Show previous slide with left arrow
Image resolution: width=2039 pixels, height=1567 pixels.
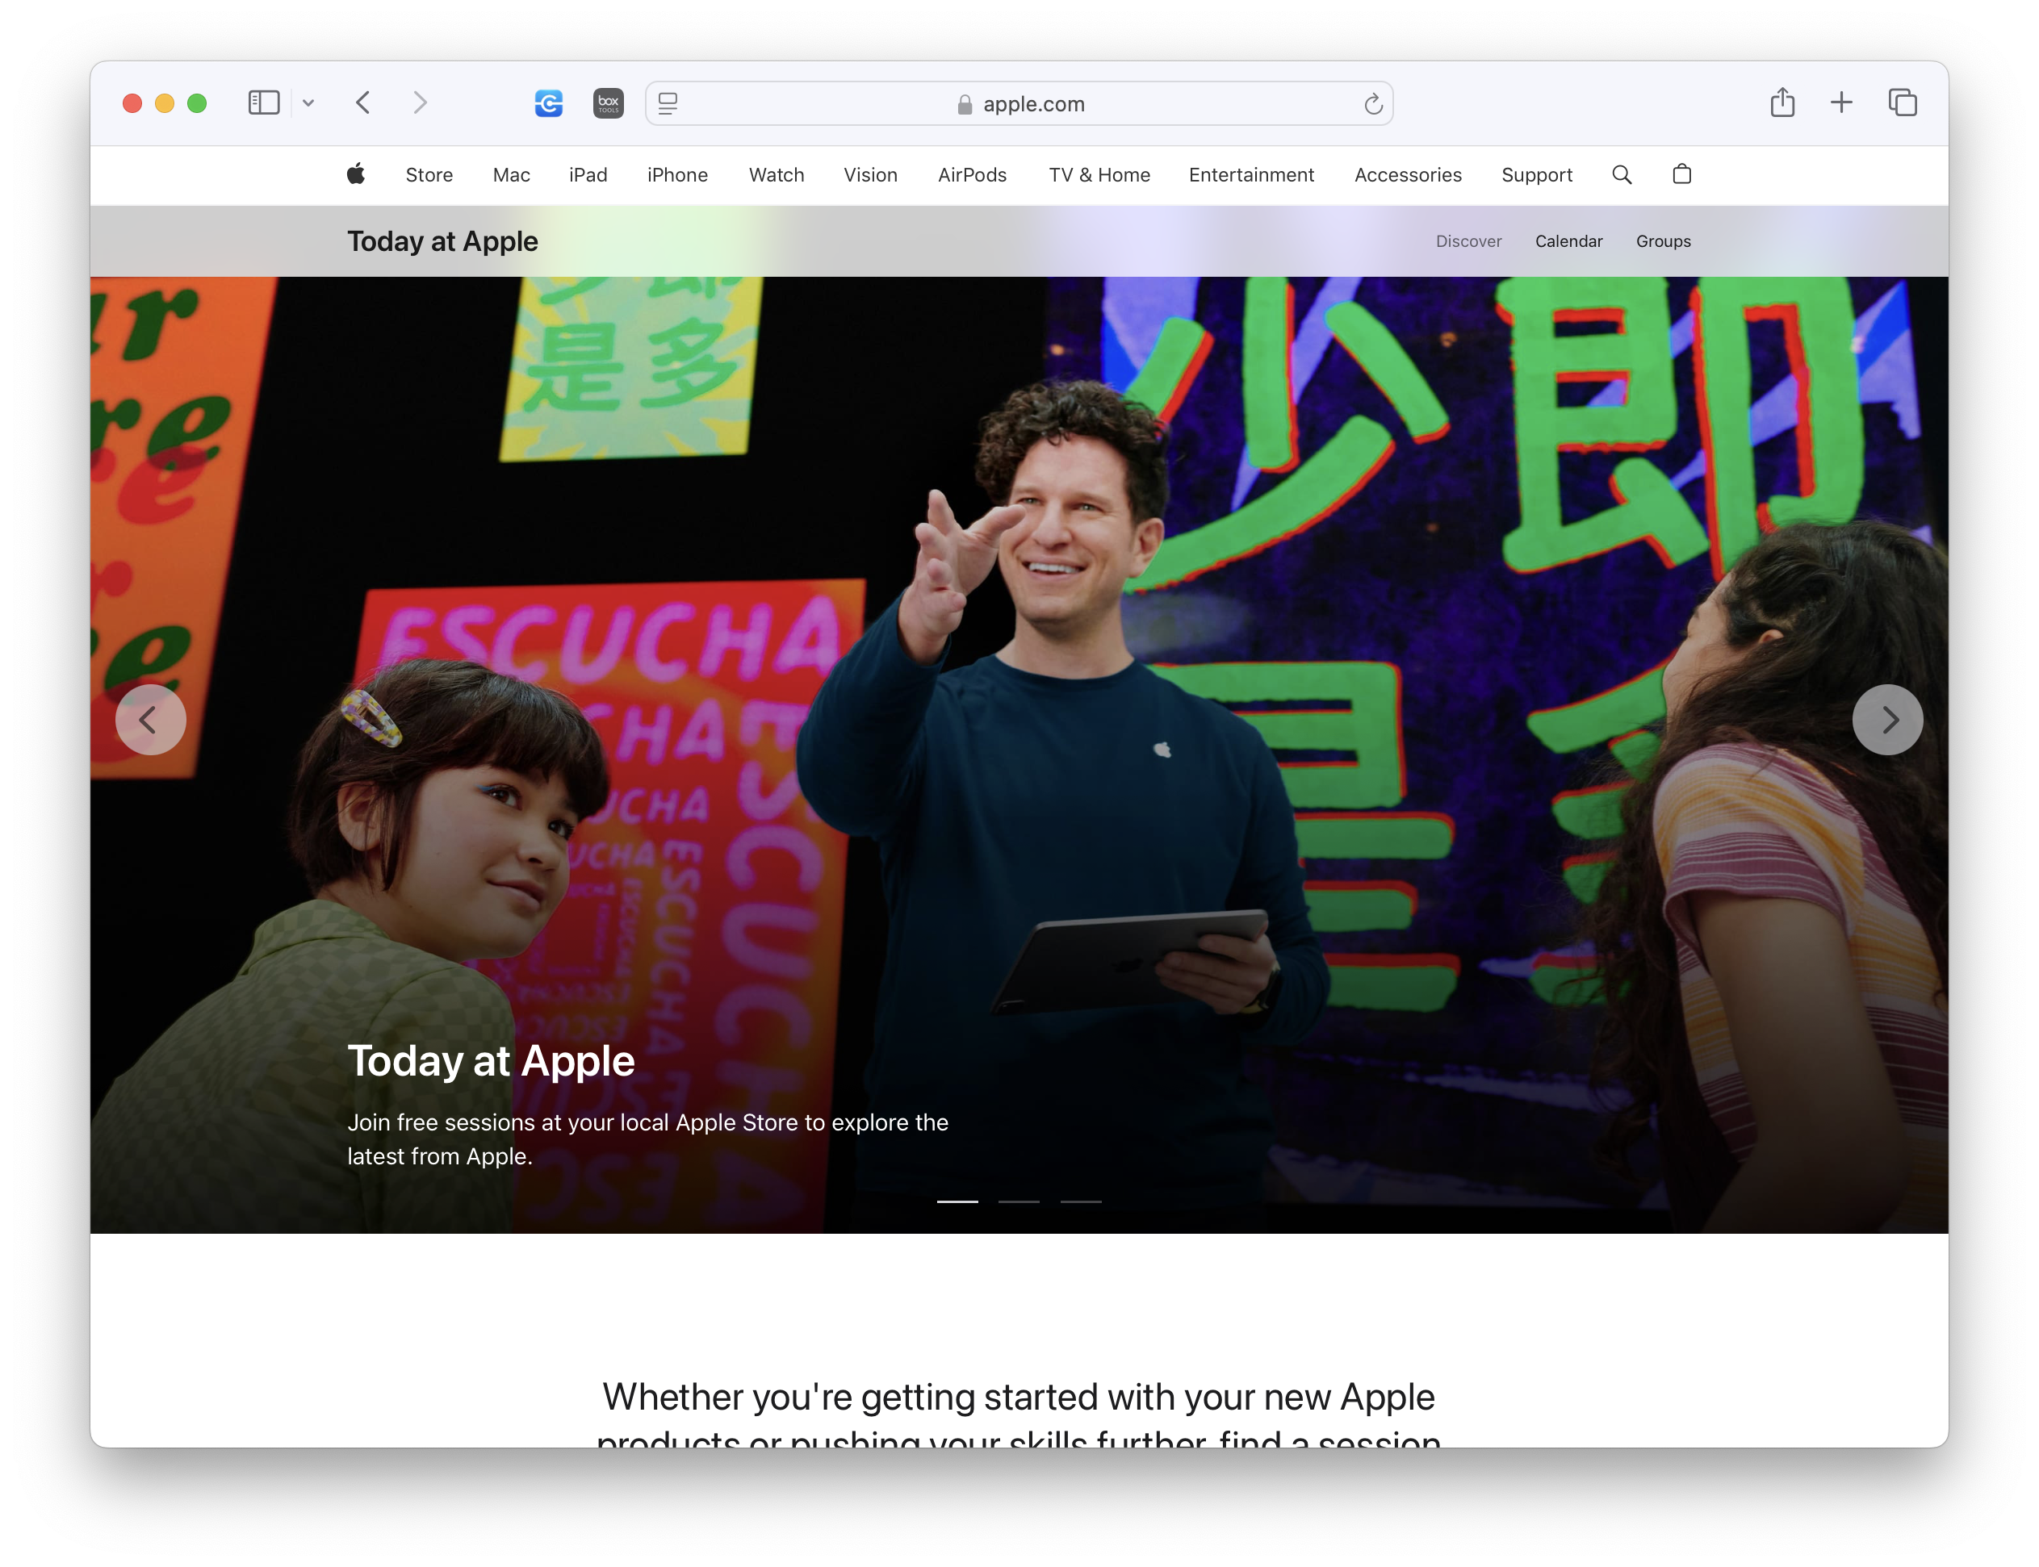(150, 720)
